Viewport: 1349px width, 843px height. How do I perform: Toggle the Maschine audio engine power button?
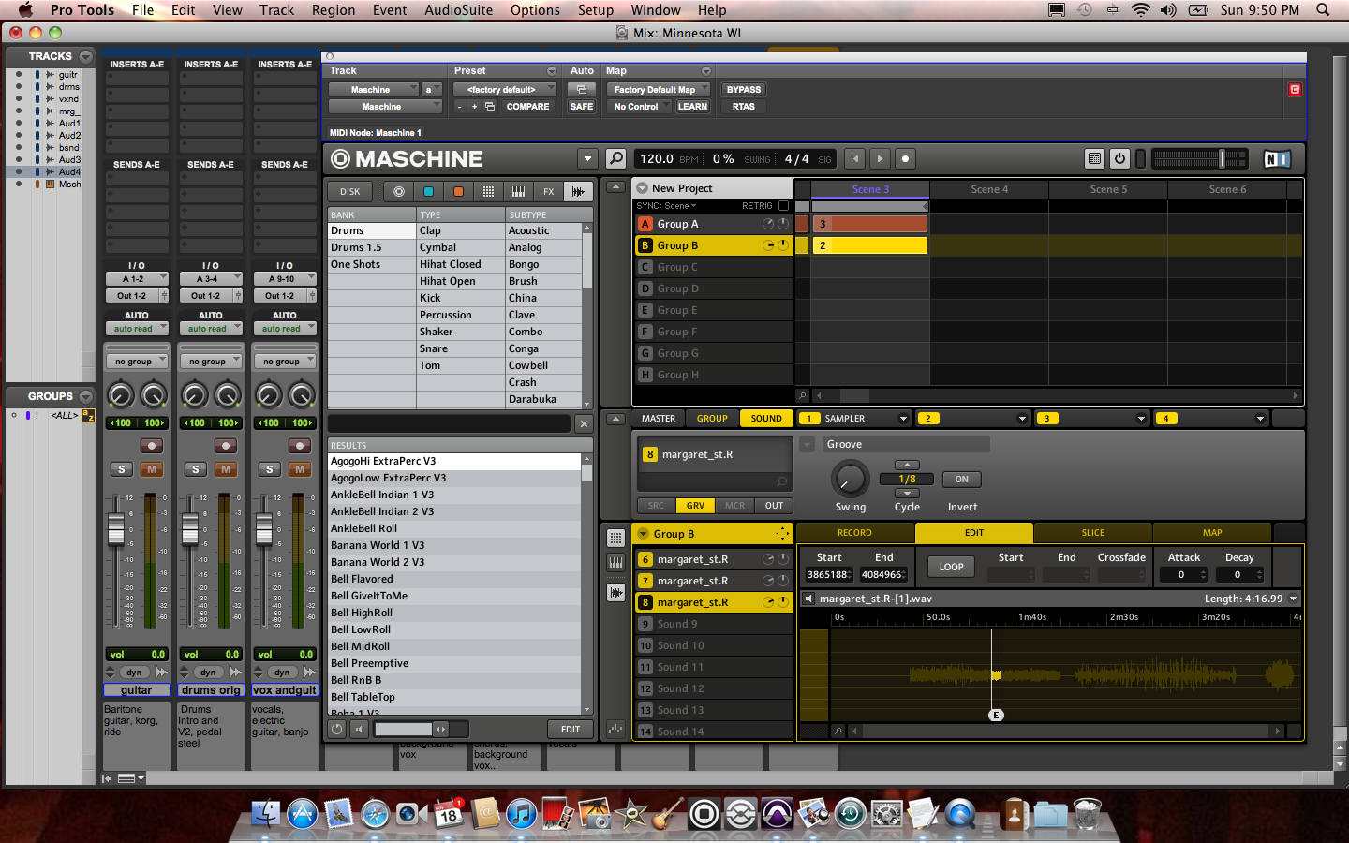[x=1119, y=159]
